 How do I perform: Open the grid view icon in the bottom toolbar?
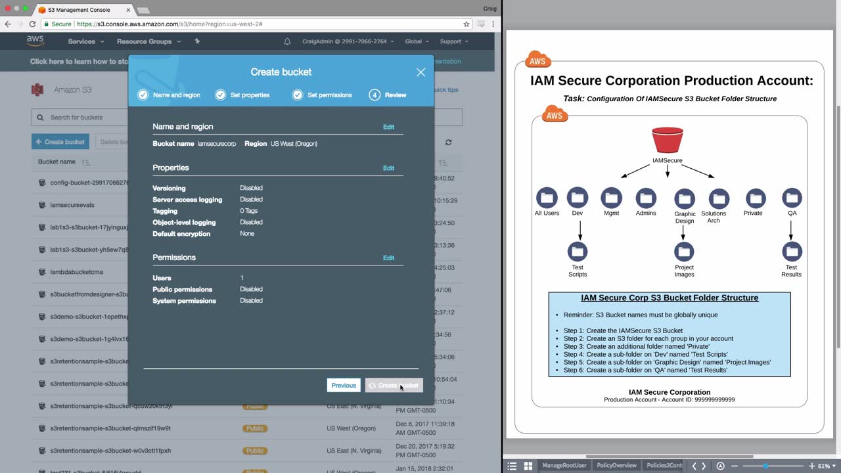pyautogui.click(x=528, y=466)
